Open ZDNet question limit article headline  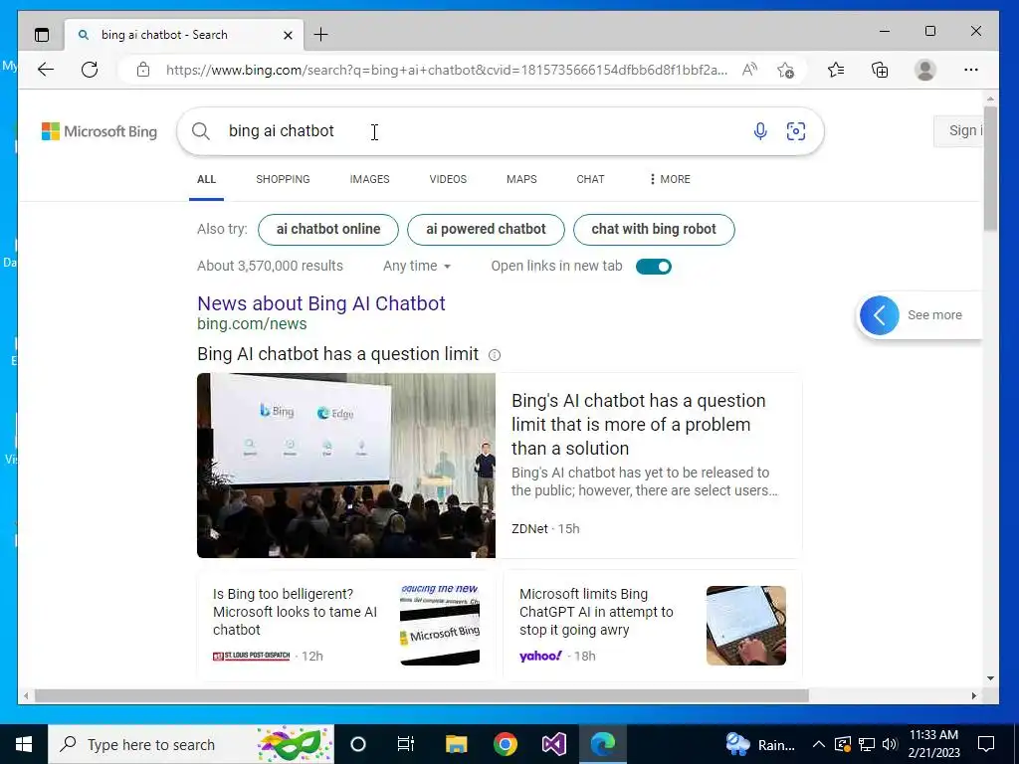pyautogui.click(x=638, y=424)
